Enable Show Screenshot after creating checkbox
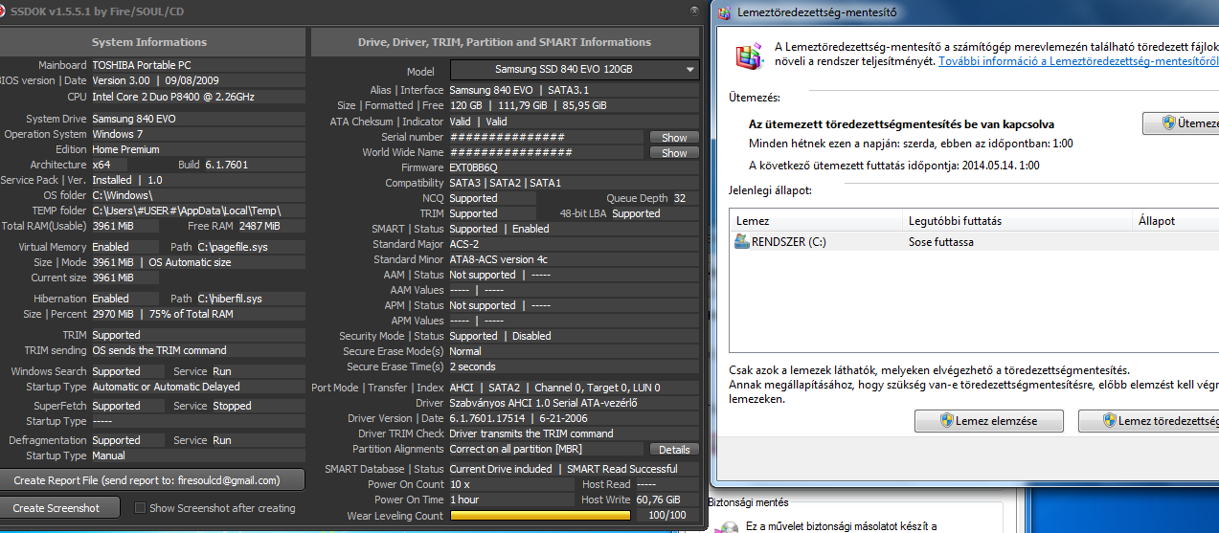The width and height of the screenshot is (1219, 533). pos(140,508)
